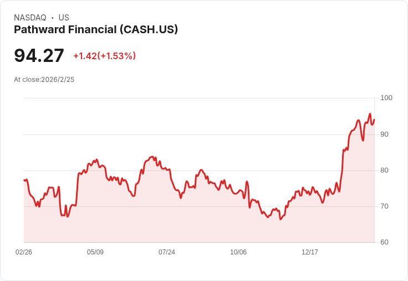Screen dimensions: 408x281
Task: Click the At close:2026/2/25 timestamp
Action: point(44,80)
